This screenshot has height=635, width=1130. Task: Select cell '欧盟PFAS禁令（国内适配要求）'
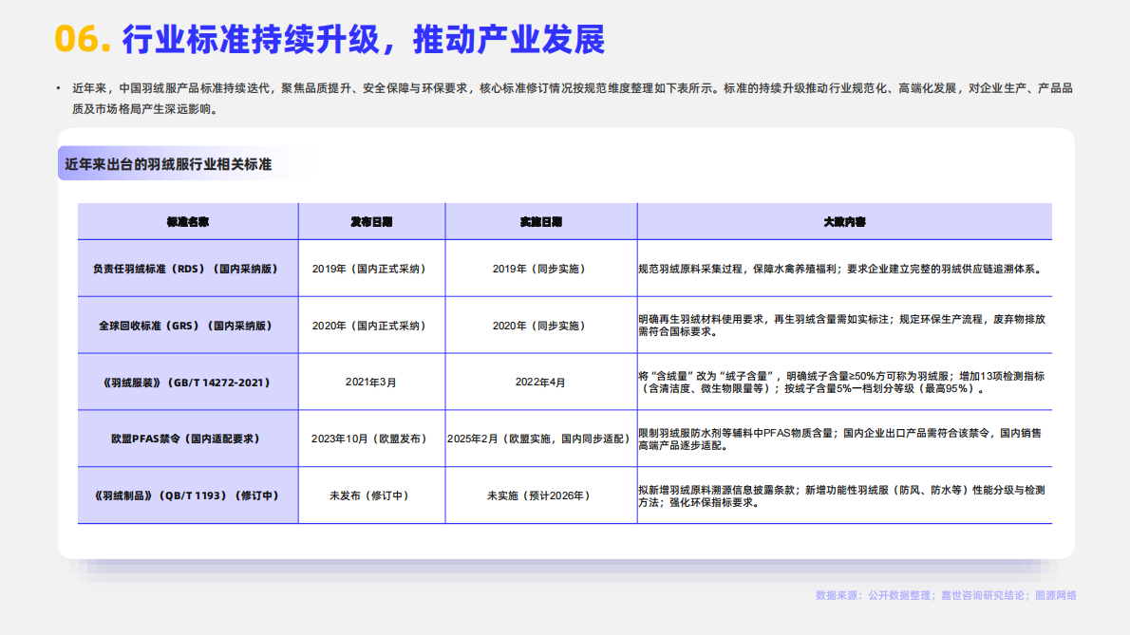coord(188,439)
